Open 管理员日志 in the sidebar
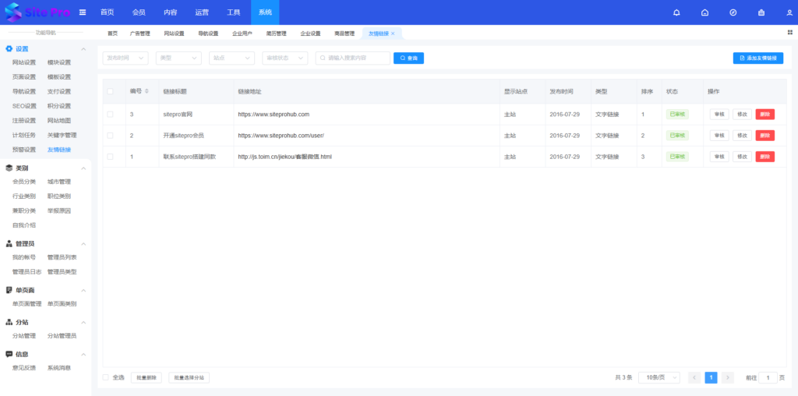Image resolution: width=798 pixels, height=396 pixels. coord(27,272)
